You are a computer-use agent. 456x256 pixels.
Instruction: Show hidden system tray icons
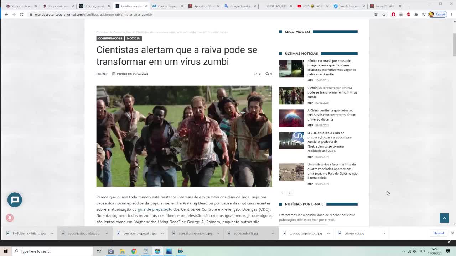point(404,251)
